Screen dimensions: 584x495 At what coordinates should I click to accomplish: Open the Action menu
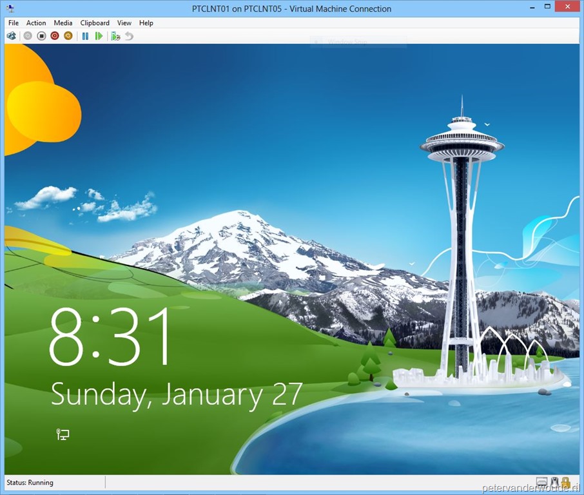pos(36,23)
